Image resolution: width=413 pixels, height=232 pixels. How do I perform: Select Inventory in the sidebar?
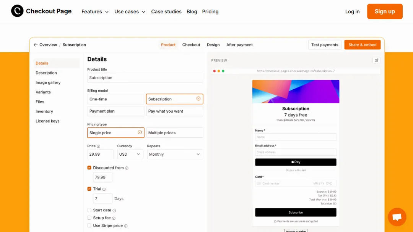[44, 111]
